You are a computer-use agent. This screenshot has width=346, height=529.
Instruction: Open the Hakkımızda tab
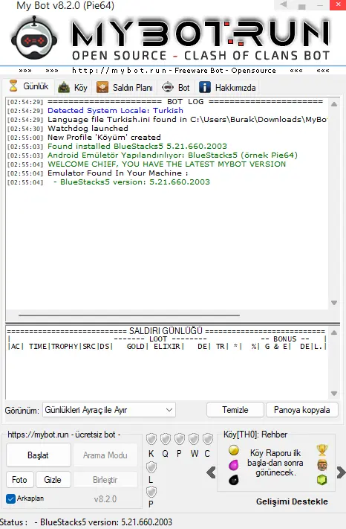pyautogui.click(x=227, y=87)
